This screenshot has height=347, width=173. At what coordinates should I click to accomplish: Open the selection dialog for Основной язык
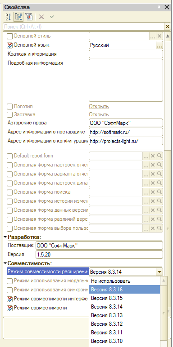point(159,45)
